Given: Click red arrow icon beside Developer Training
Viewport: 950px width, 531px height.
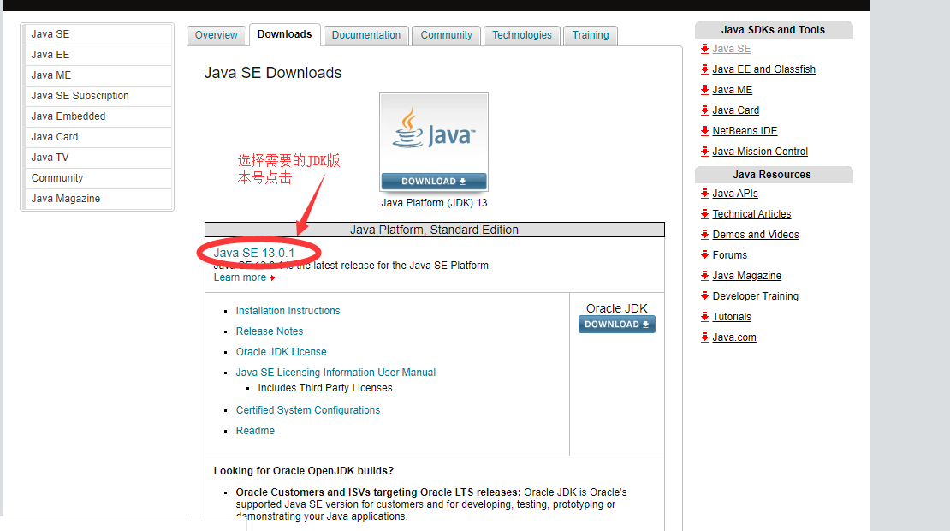Looking at the screenshot, I should 704,296.
